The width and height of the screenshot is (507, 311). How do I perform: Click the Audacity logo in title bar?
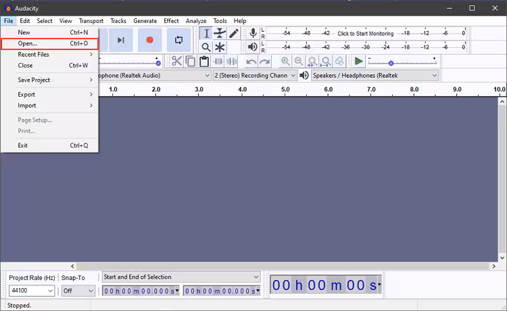(x=8, y=8)
